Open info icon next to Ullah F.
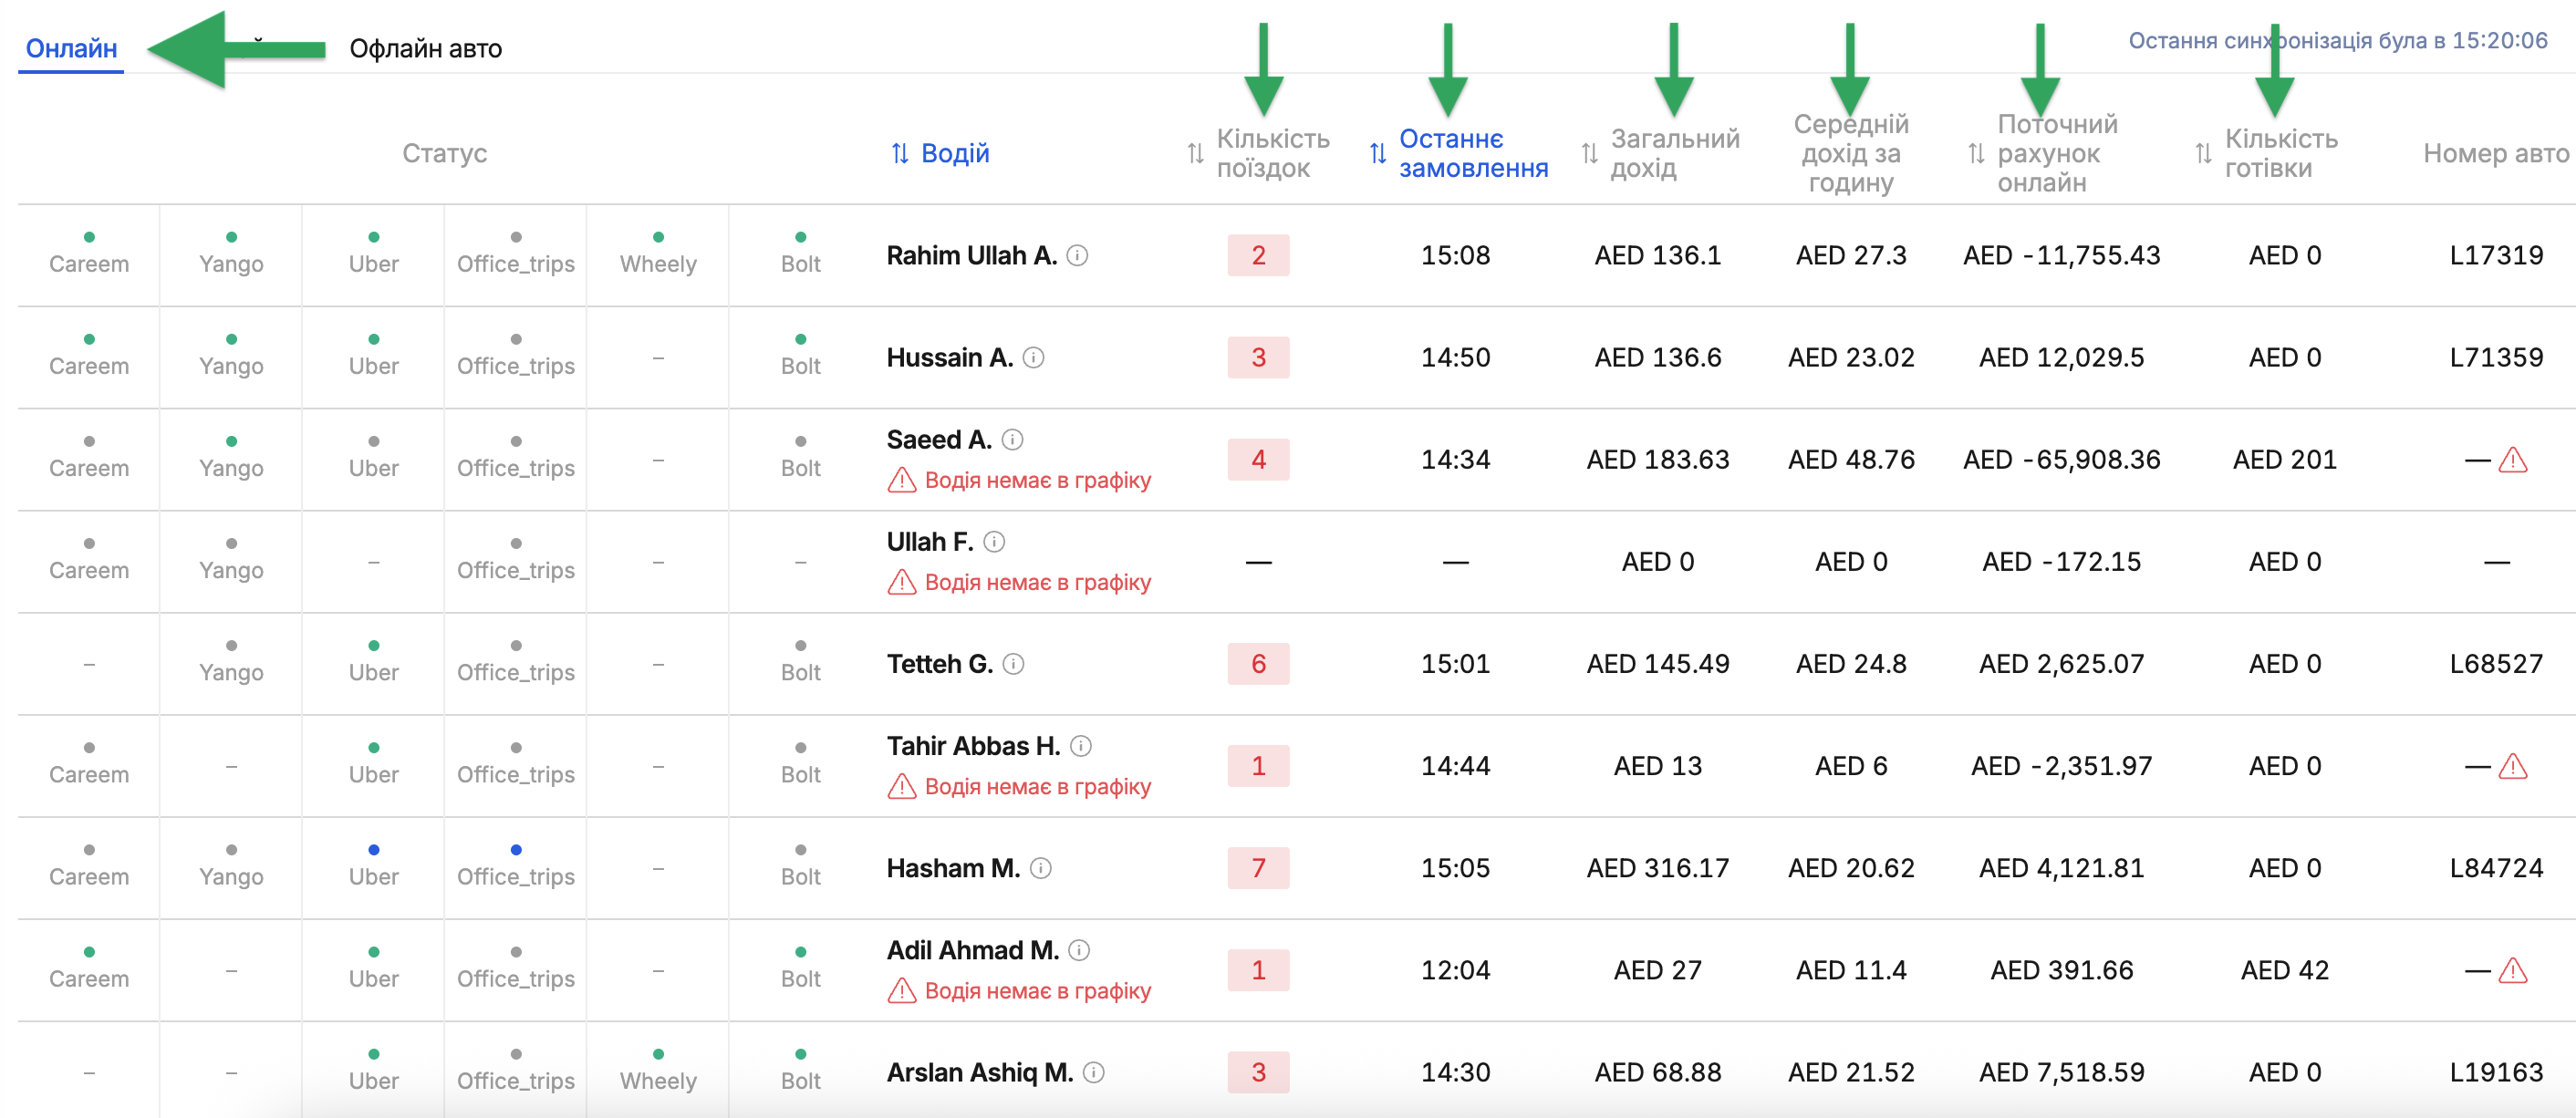Screen dimensions: 2576x1118 pos(993,542)
